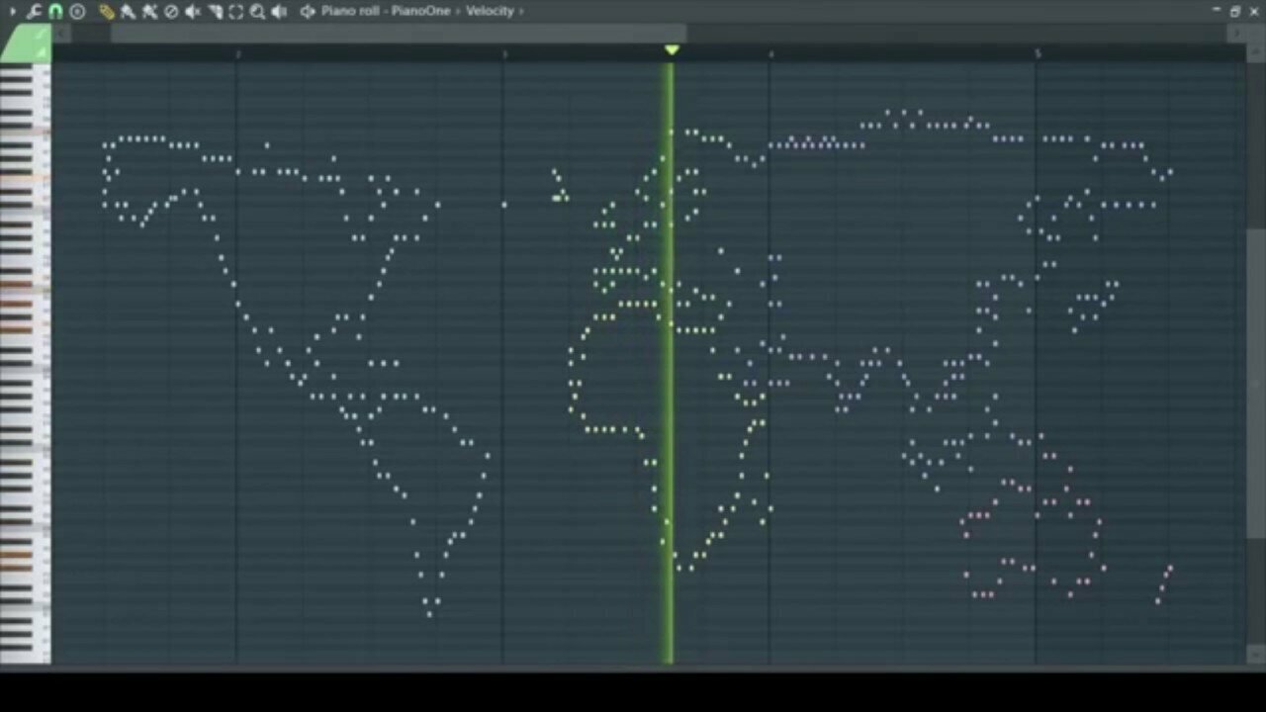The width and height of the screenshot is (1266, 712).
Task: Select the Delete tool
Action: click(171, 11)
